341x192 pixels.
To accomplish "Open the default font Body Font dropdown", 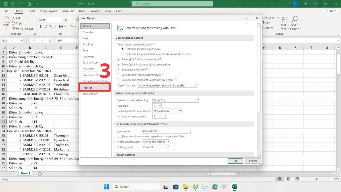I will click(x=175, y=100).
